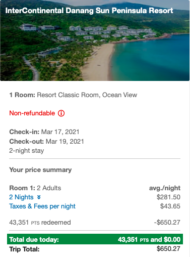Click the 2-night stay text
The image size is (190, 257).
[27, 151]
